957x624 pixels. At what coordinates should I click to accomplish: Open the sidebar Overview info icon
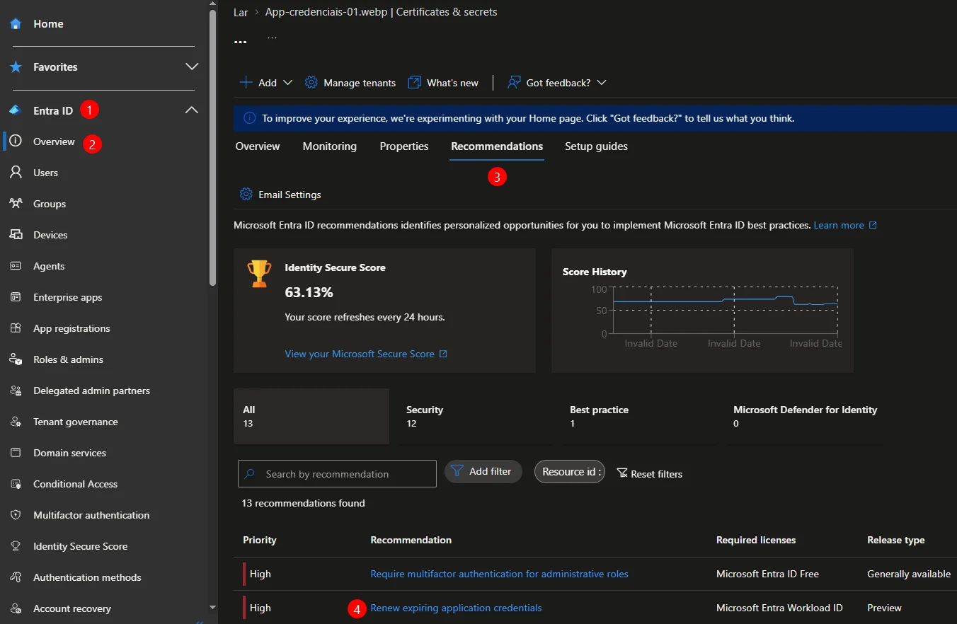click(x=16, y=141)
